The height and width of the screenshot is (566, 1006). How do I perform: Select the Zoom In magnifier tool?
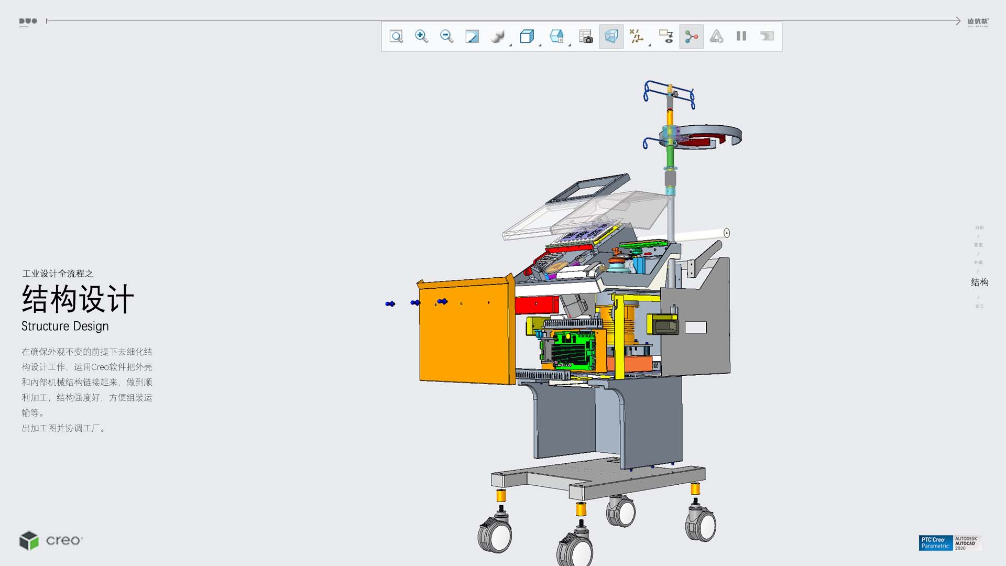click(421, 36)
